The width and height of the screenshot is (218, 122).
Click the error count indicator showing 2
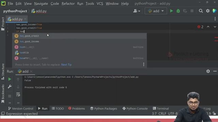pos(200,27)
